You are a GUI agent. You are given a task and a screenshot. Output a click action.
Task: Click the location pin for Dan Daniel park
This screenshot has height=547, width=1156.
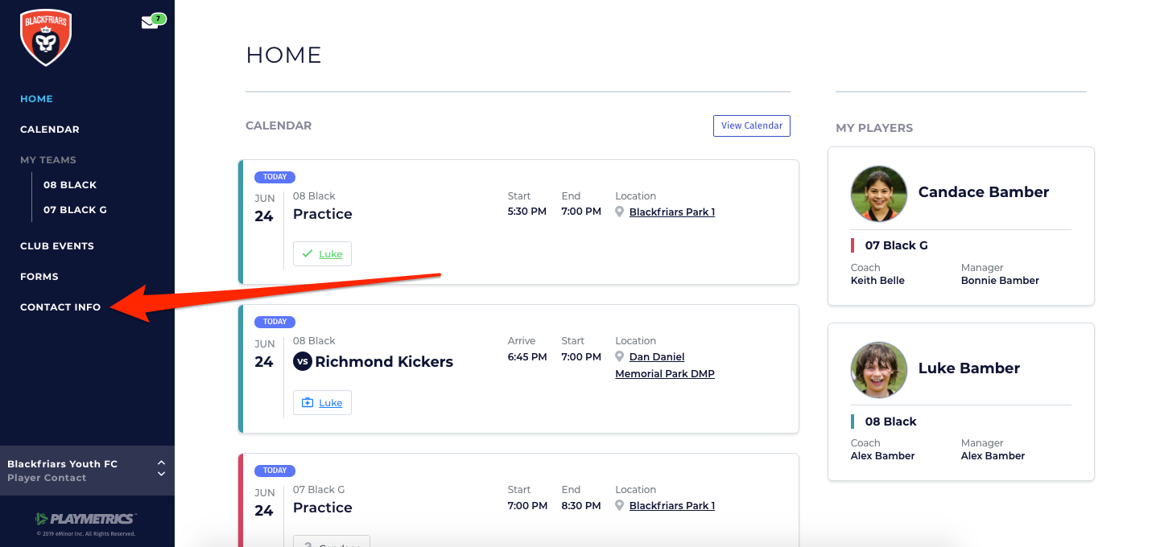[620, 356]
